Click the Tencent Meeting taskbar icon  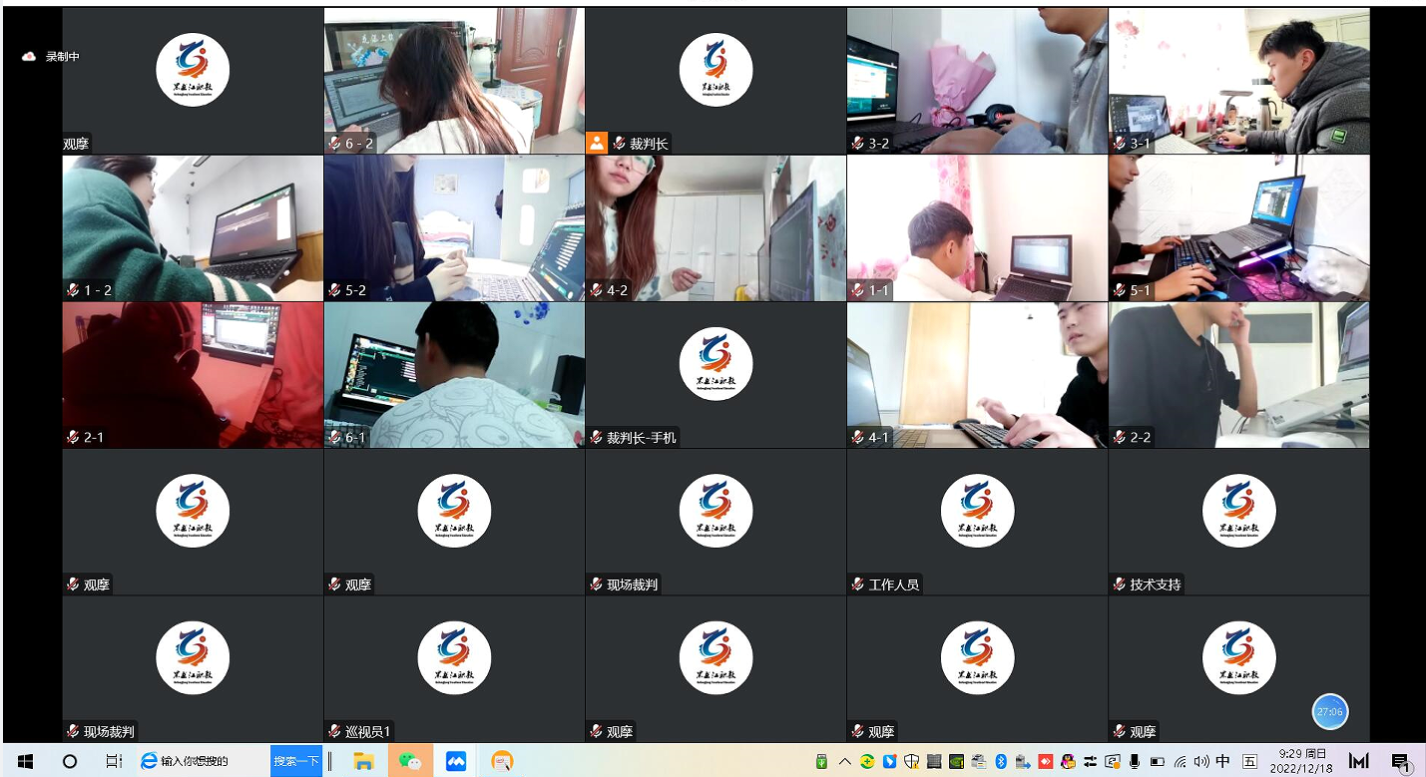(x=456, y=761)
